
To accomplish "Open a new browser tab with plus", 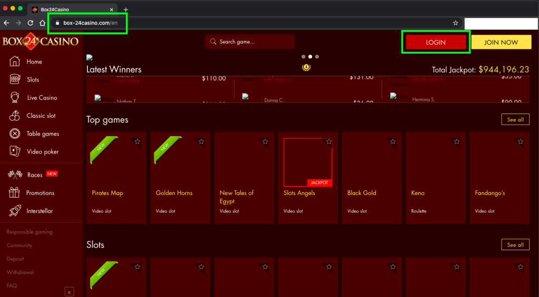I will pos(125,9).
